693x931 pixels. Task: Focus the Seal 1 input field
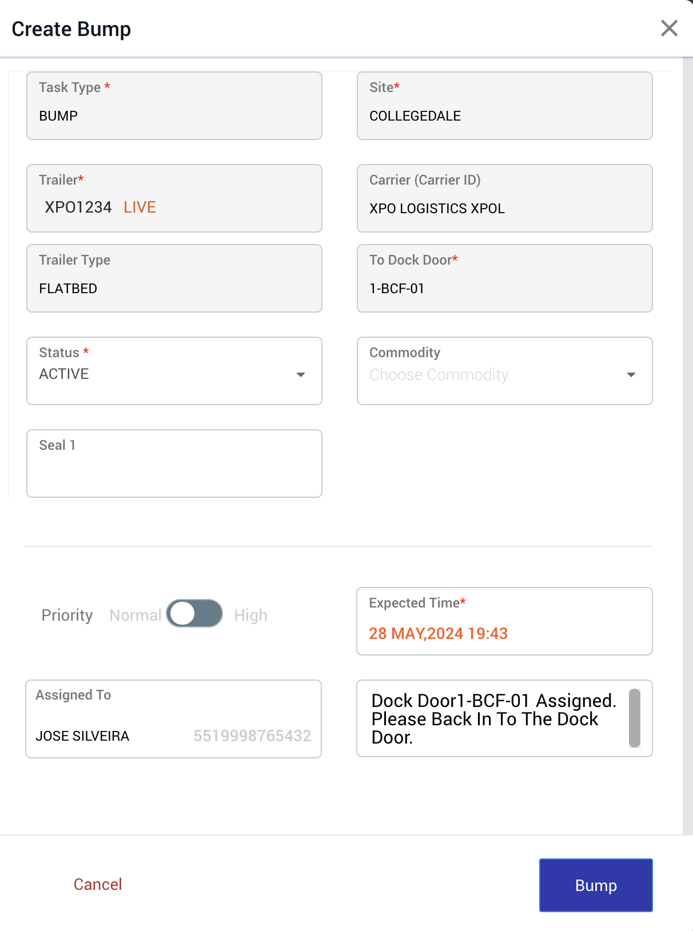(x=174, y=463)
